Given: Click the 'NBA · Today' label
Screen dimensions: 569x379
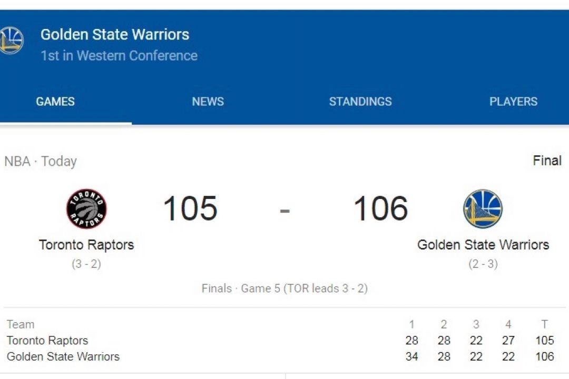Looking at the screenshot, I should coord(41,161).
